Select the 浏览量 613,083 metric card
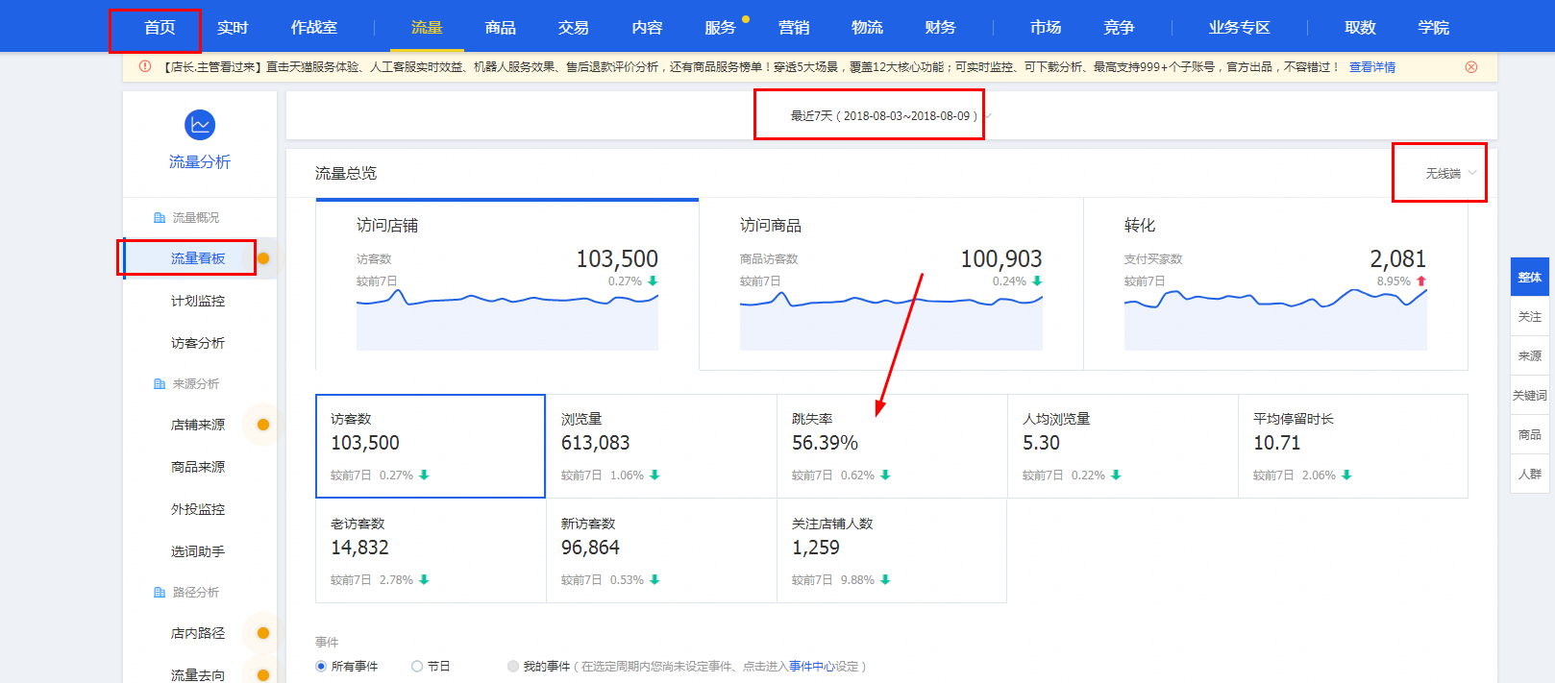 661,446
